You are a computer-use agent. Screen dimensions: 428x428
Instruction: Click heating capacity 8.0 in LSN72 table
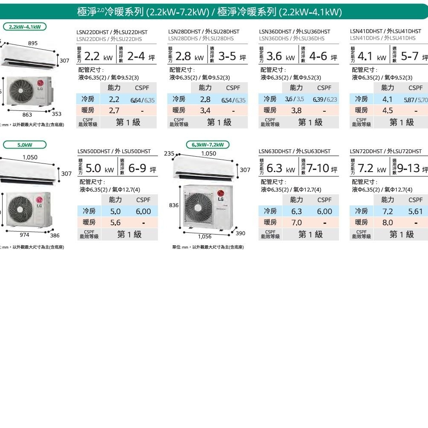tap(388, 223)
